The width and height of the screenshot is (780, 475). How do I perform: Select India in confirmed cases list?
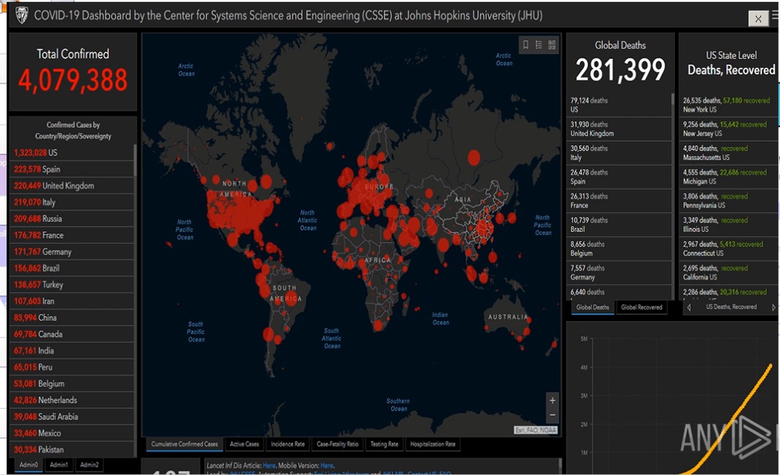[x=72, y=350]
